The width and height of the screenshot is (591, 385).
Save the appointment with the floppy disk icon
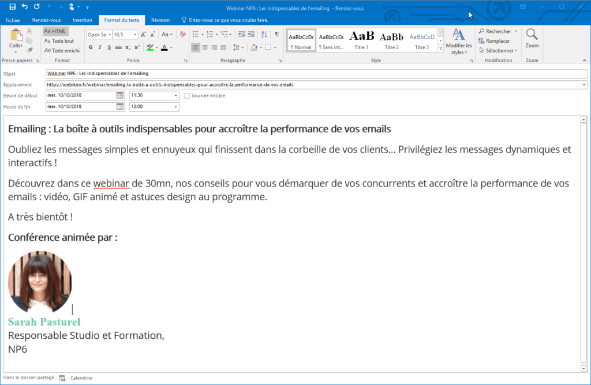coord(13,7)
